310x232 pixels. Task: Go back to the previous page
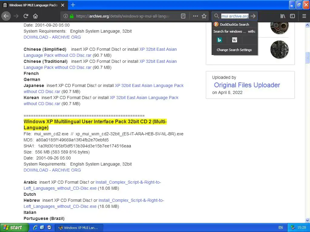[6, 16]
